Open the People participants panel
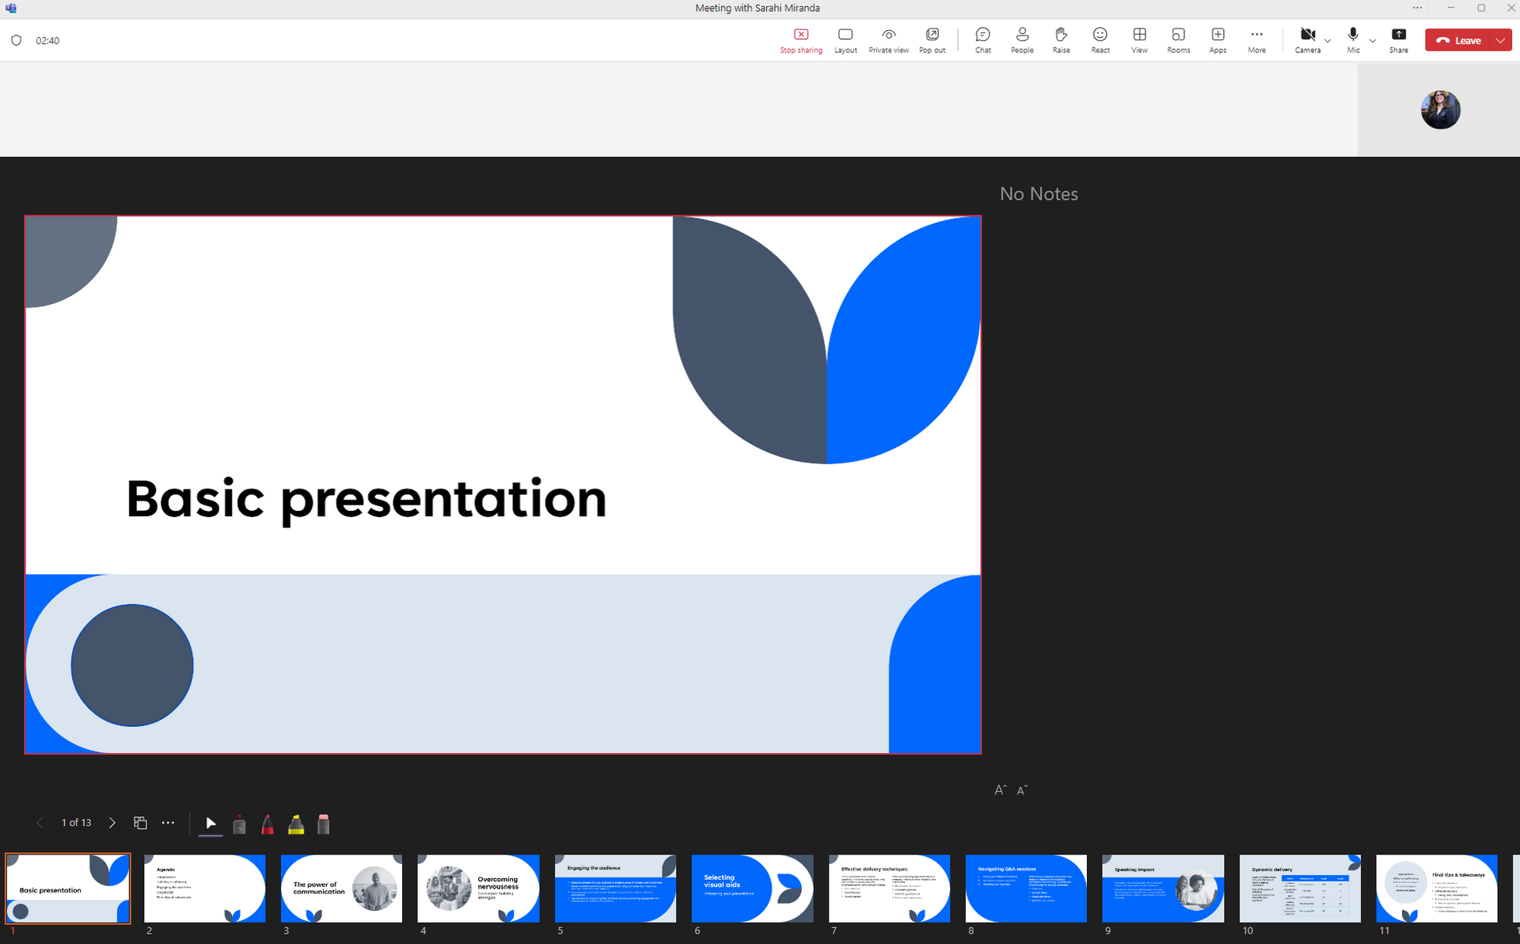The image size is (1520, 944). 1022,40
